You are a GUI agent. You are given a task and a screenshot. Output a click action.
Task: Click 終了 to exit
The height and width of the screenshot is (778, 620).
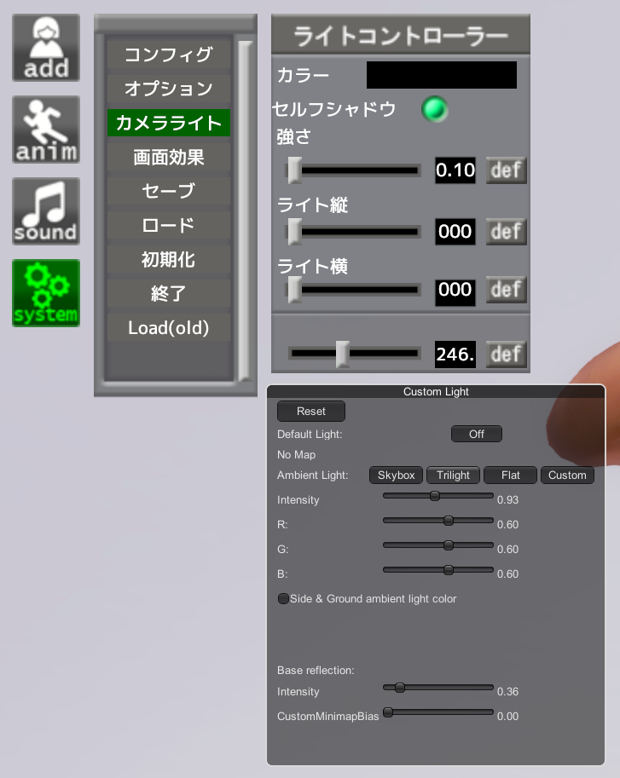click(x=169, y=294)
